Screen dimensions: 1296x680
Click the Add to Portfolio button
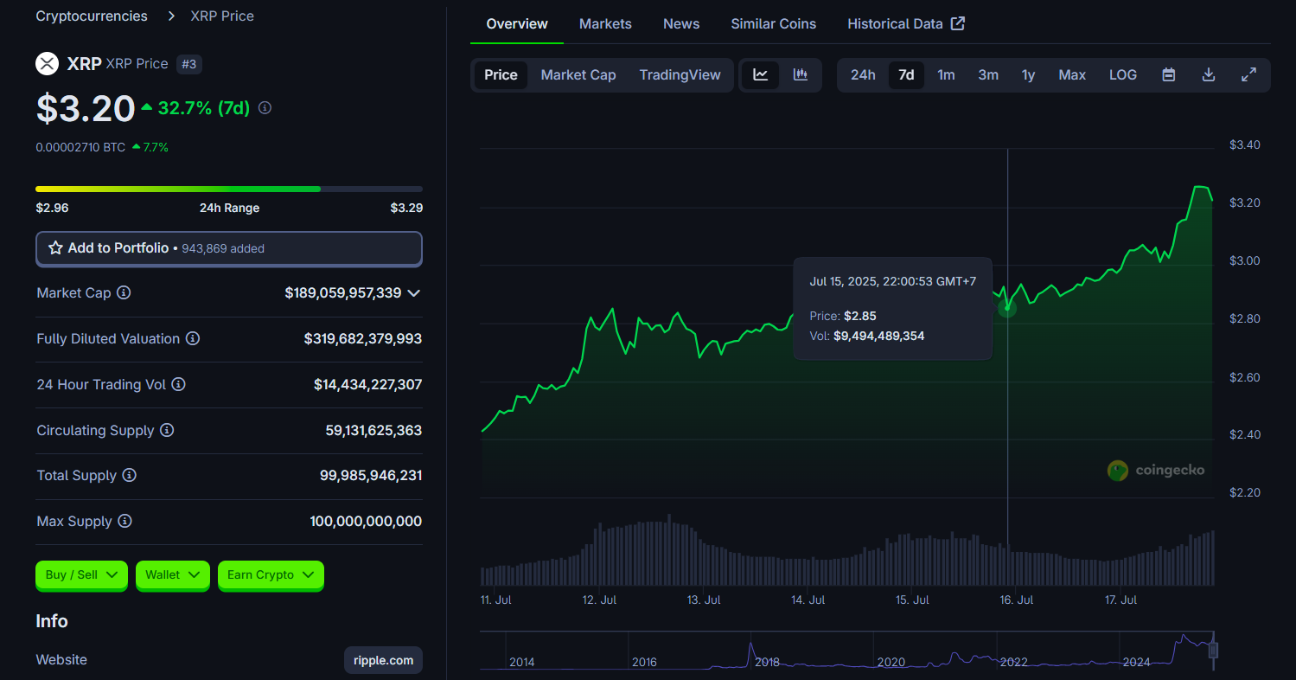tap(228, 248)
